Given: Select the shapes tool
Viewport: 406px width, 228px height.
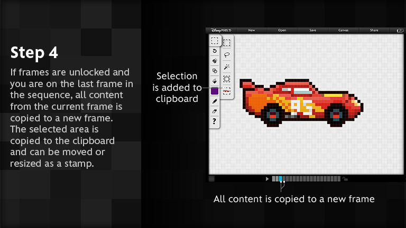Looking at the screenshot, I should (x=215, y=71).
